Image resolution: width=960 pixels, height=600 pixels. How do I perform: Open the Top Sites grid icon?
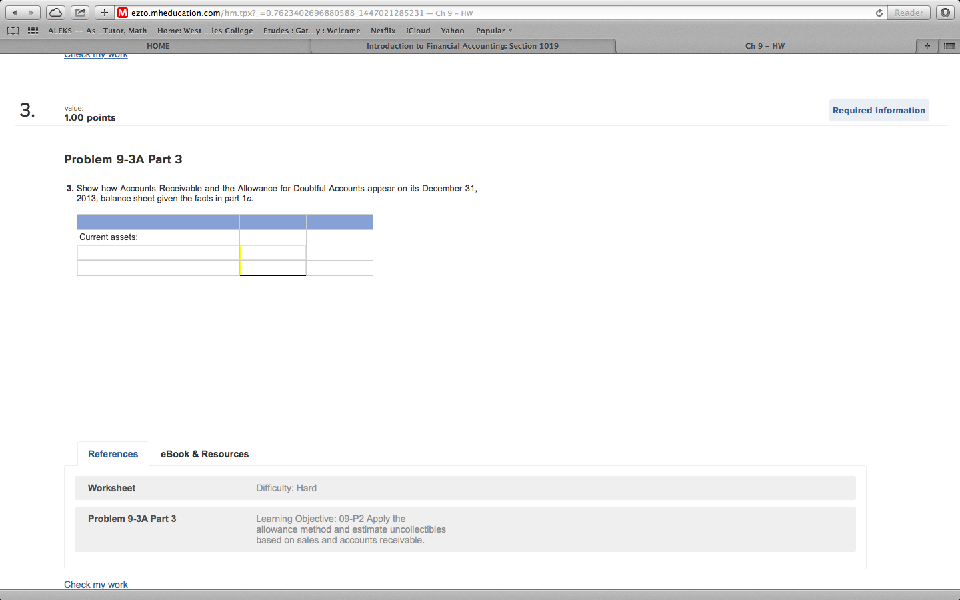pos(33,31)
